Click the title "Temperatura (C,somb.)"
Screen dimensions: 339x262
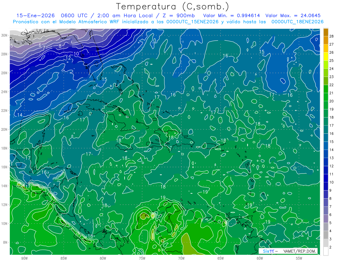(x=173, y=7)
